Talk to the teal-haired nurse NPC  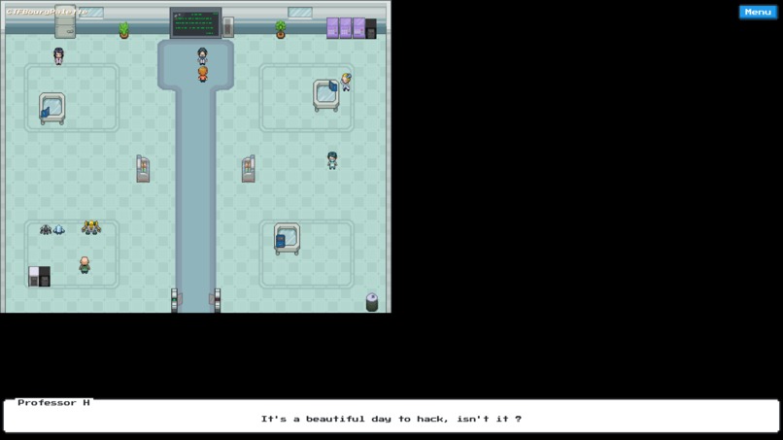click(x=332, y=160)
